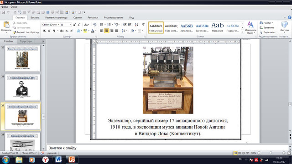Click the Grow Font icon
The image size is (292, 164).
74,25
